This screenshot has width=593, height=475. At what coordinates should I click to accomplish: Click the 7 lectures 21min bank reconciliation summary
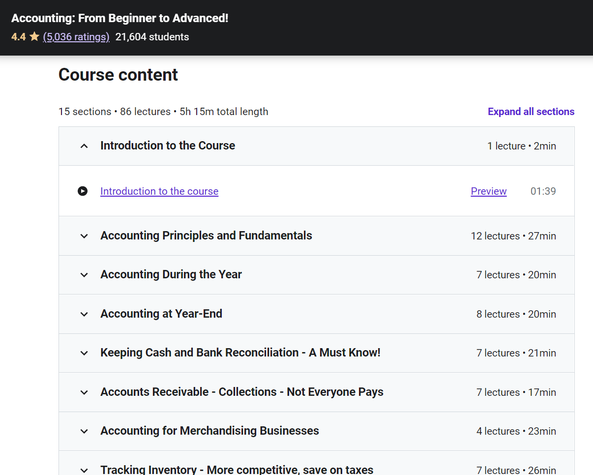pyautogui.click(x=516, y=353)
